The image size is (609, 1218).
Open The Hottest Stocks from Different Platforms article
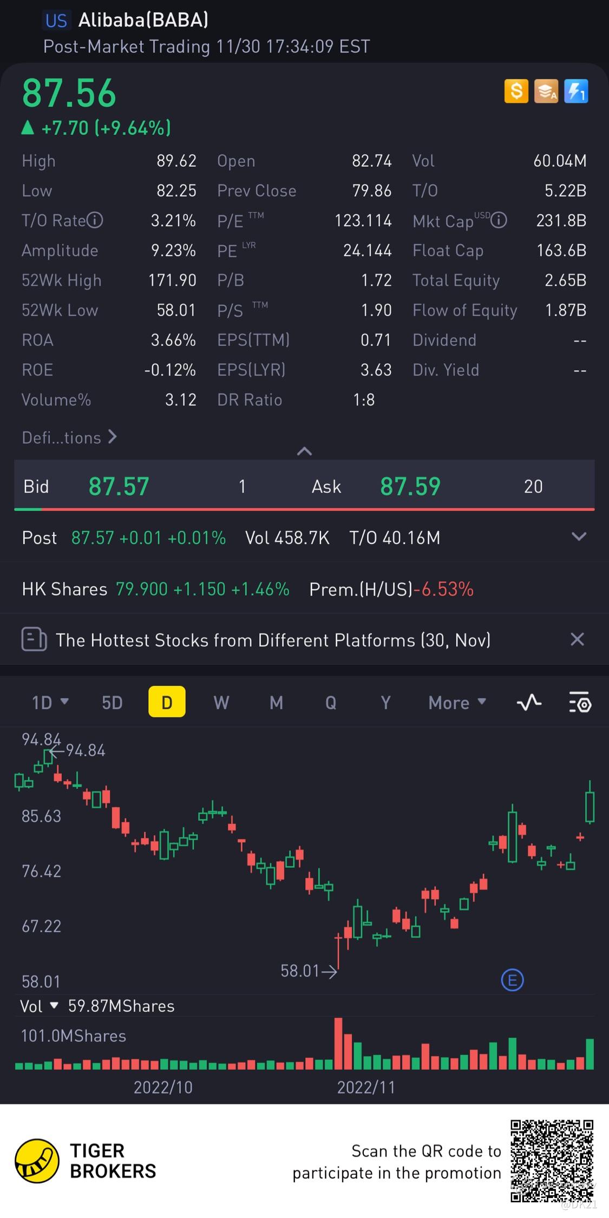(273, 640)
